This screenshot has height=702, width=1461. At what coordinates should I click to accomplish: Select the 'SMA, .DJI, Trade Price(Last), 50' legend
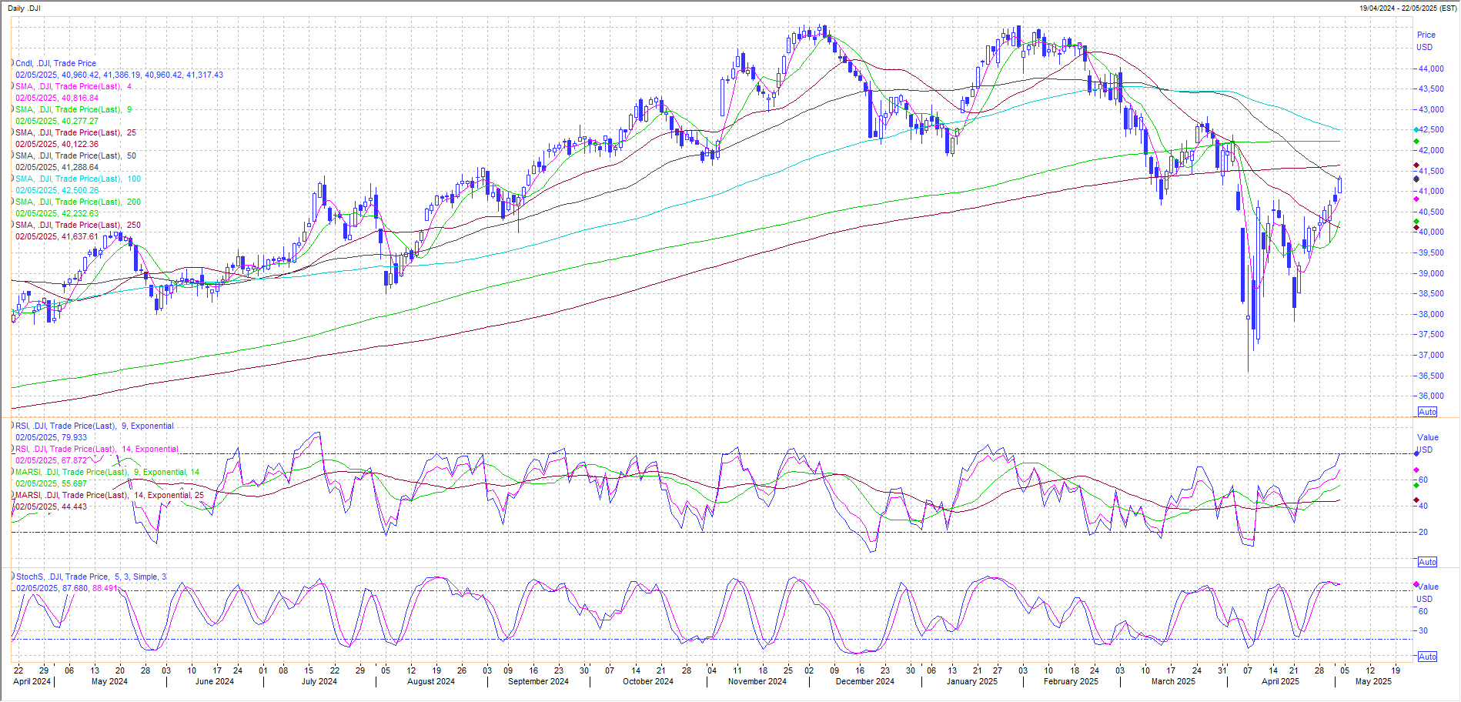pyautogui.click(x=75, y=155)
